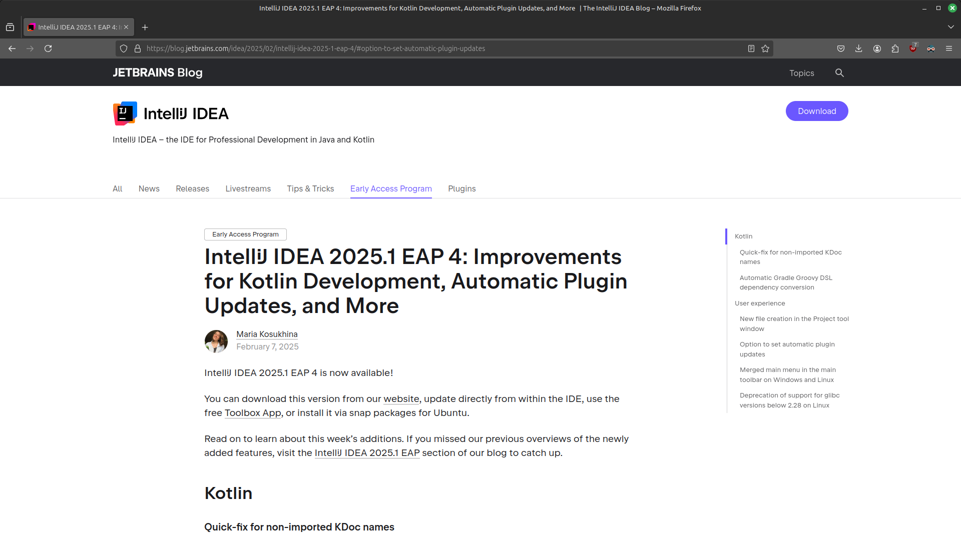Open tracking protection shield icon
The image size is (961, 540).
(x=124, y=48)
